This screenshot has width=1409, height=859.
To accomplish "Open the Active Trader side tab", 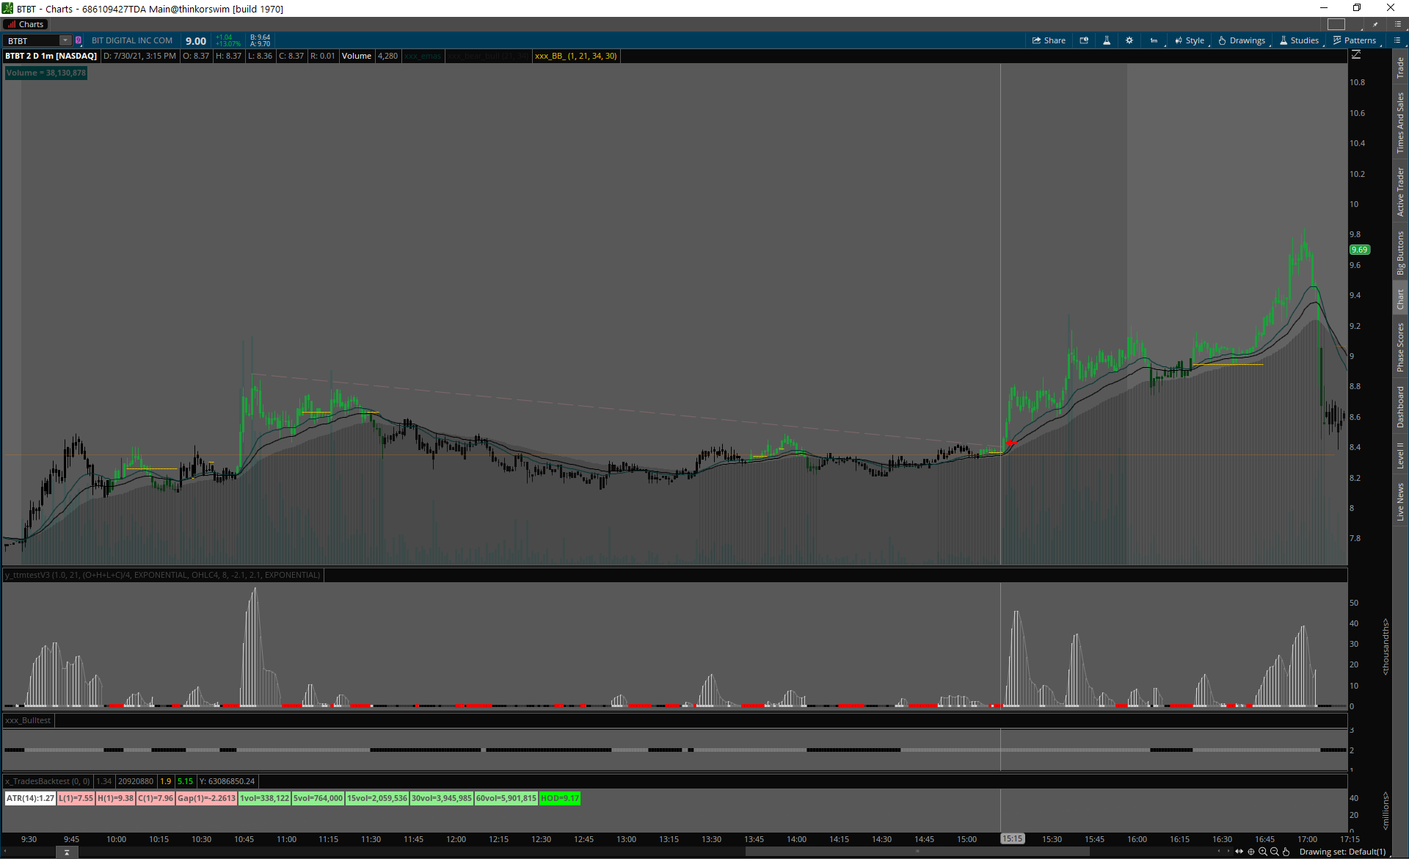I will 1400,191.
